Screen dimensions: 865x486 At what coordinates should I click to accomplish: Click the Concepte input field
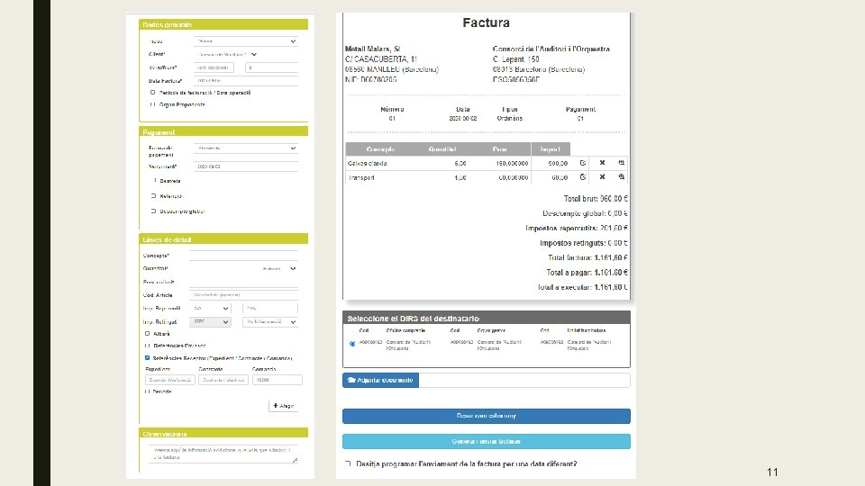click(x=244, y=256)
